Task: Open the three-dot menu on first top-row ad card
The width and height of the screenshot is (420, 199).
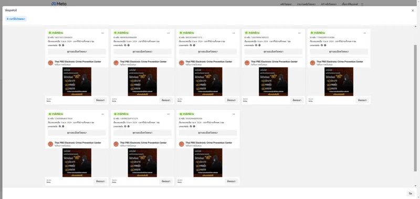Action: pos(102,33)
